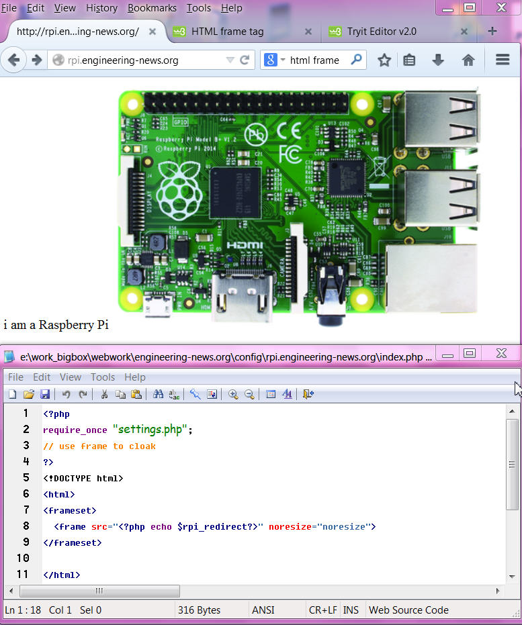Open the Google search engine dropdown
The height and width of the screenshot is (625, 522).
(274, 60)
